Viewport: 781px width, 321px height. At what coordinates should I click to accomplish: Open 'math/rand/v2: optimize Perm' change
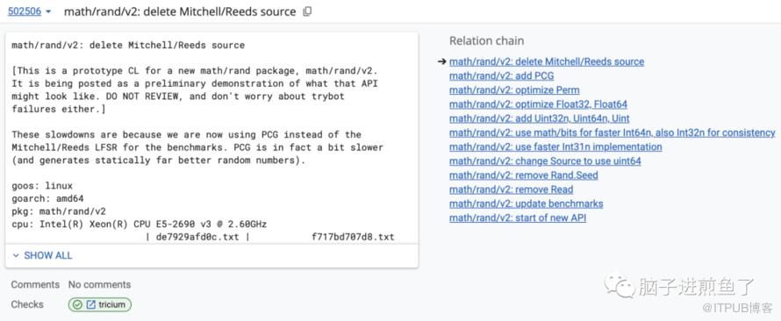click(514, 90)
